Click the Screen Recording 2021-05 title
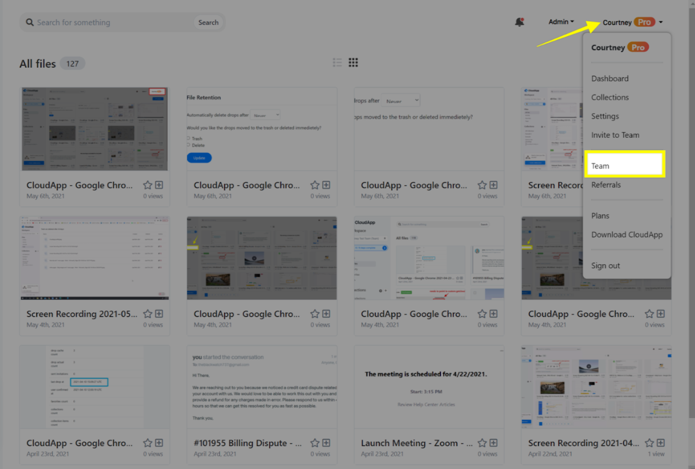 pyautogui.click(x=82, y=314)
